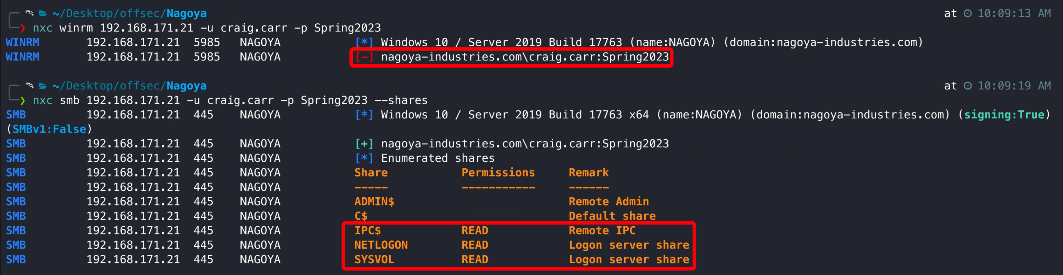Click the green [+] successful login marker
The image size is (1063, 275).
tap(364, 144)
